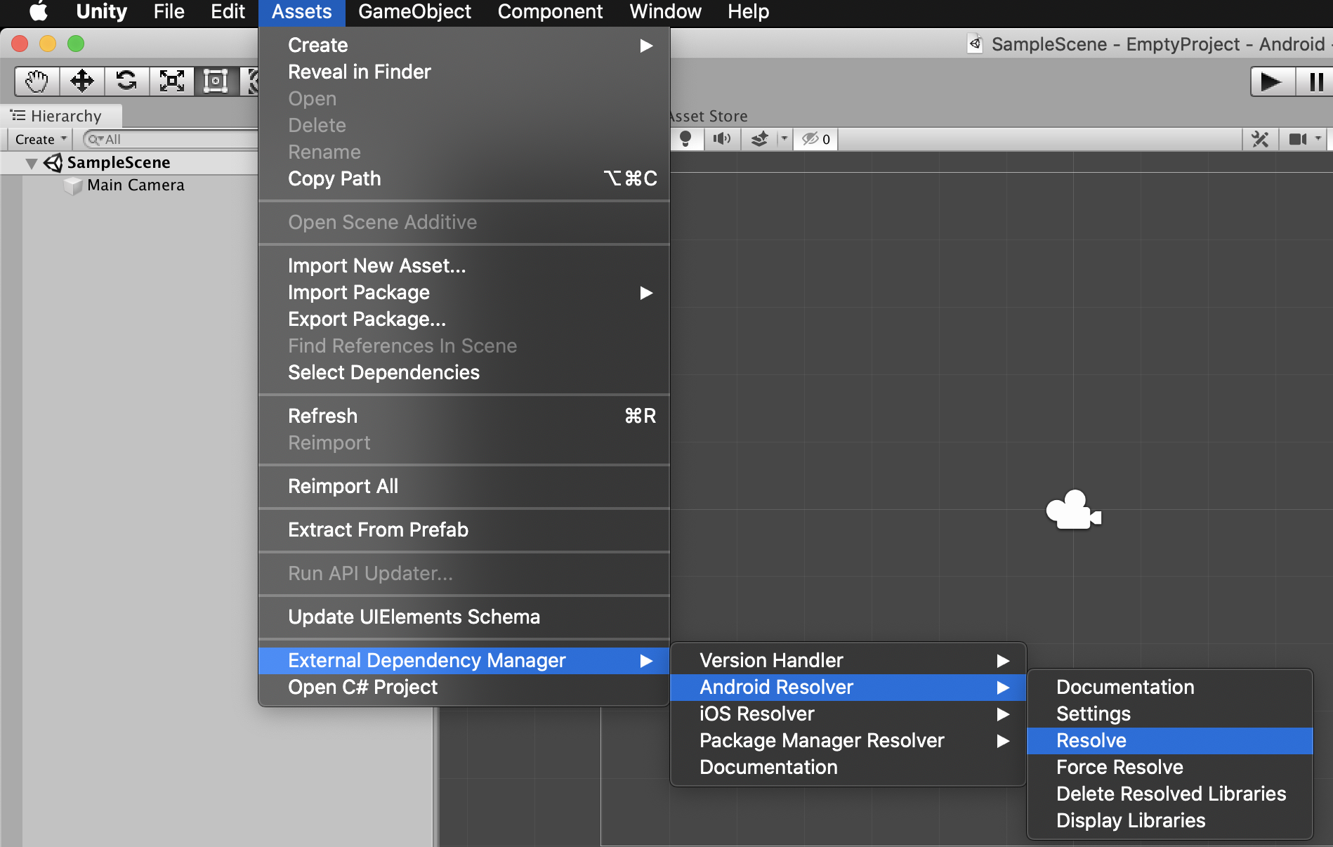
Task: Open Android Resolver Settings
Action: [x=1170, y=714]
